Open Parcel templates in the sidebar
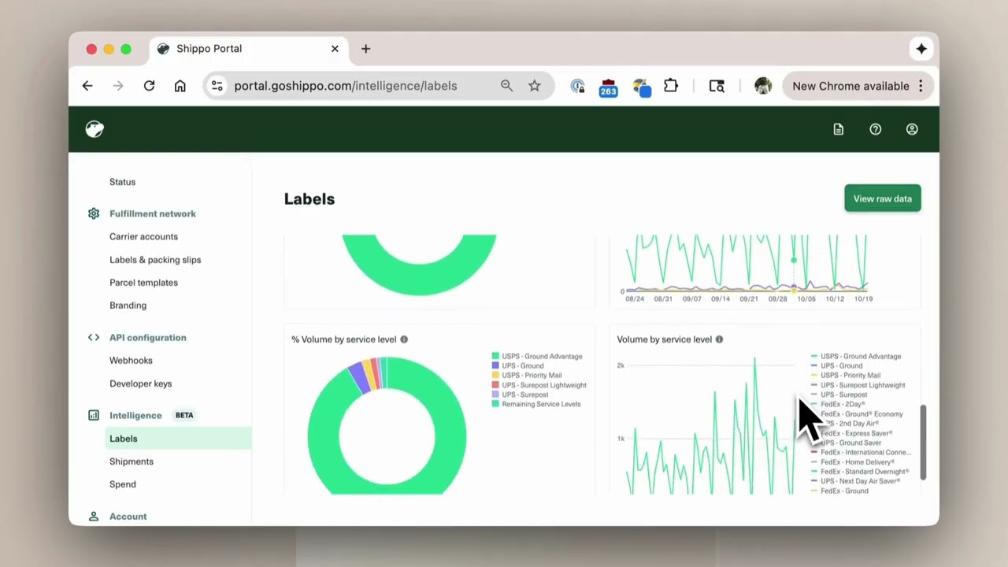 pos(143,282)
